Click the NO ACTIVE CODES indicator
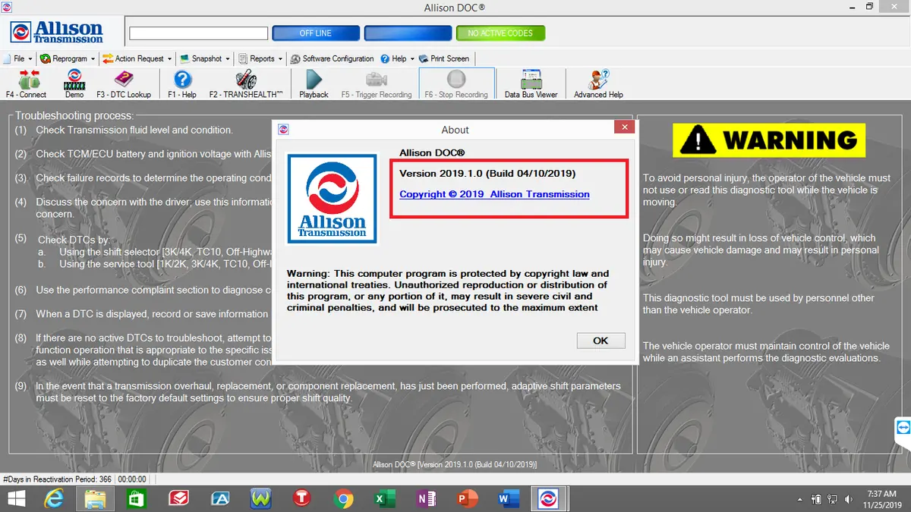Image resolution: width=911 pixels, height=512 pixels. click(500, 33)
